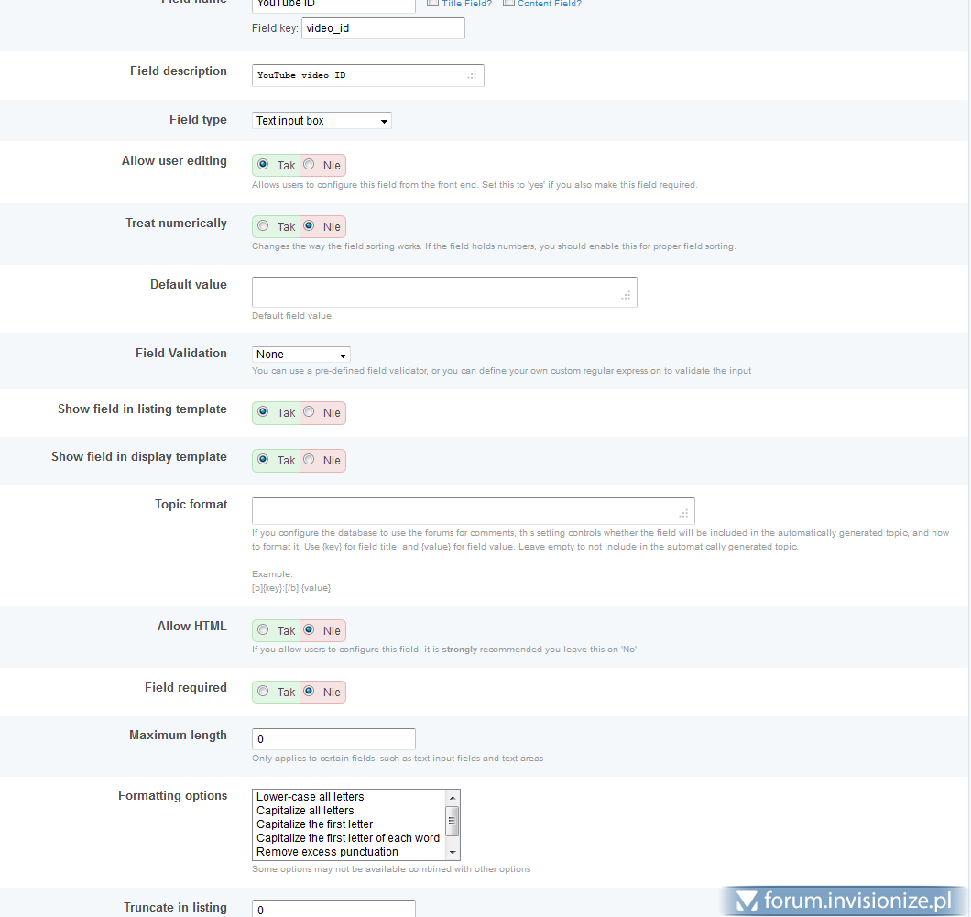The width and height of the screenshot is (971, 917).
Task: Pick 'Remove excess punctuation' in Formatting options
Action: (327, 852)
